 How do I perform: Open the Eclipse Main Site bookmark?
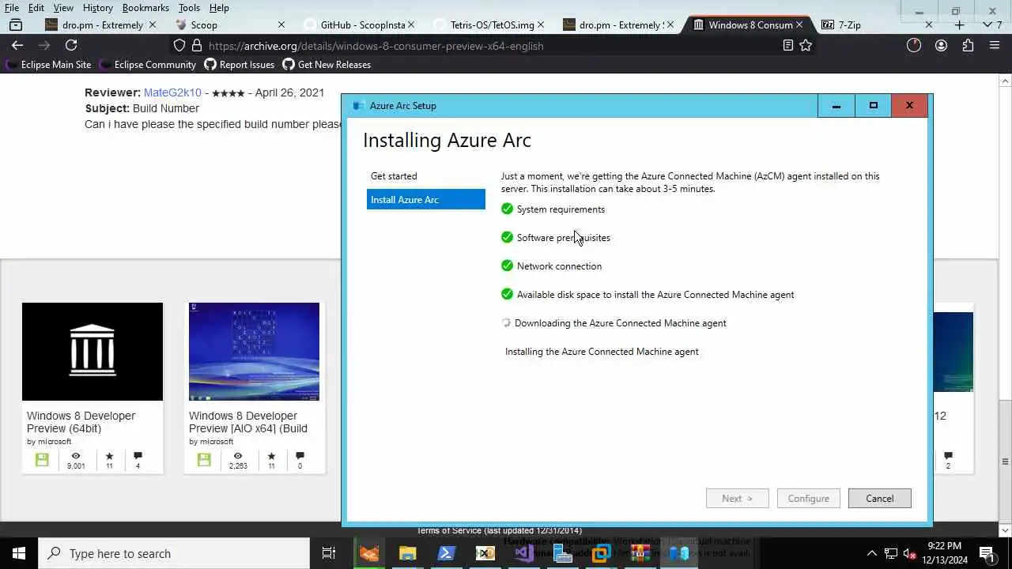pyautogui.click(x=49, y=65)
